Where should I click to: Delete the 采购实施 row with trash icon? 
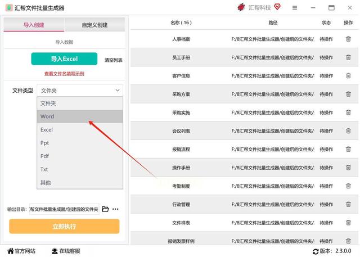click(x=348, y=112)
